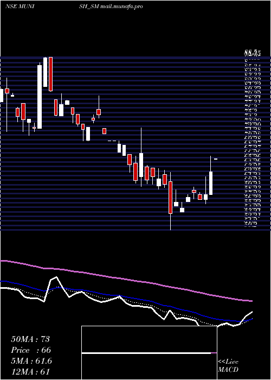Click the 'NSE MUNI' title text

coord(20,6)
